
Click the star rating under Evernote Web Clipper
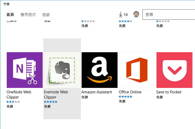(x=51, y=102)
